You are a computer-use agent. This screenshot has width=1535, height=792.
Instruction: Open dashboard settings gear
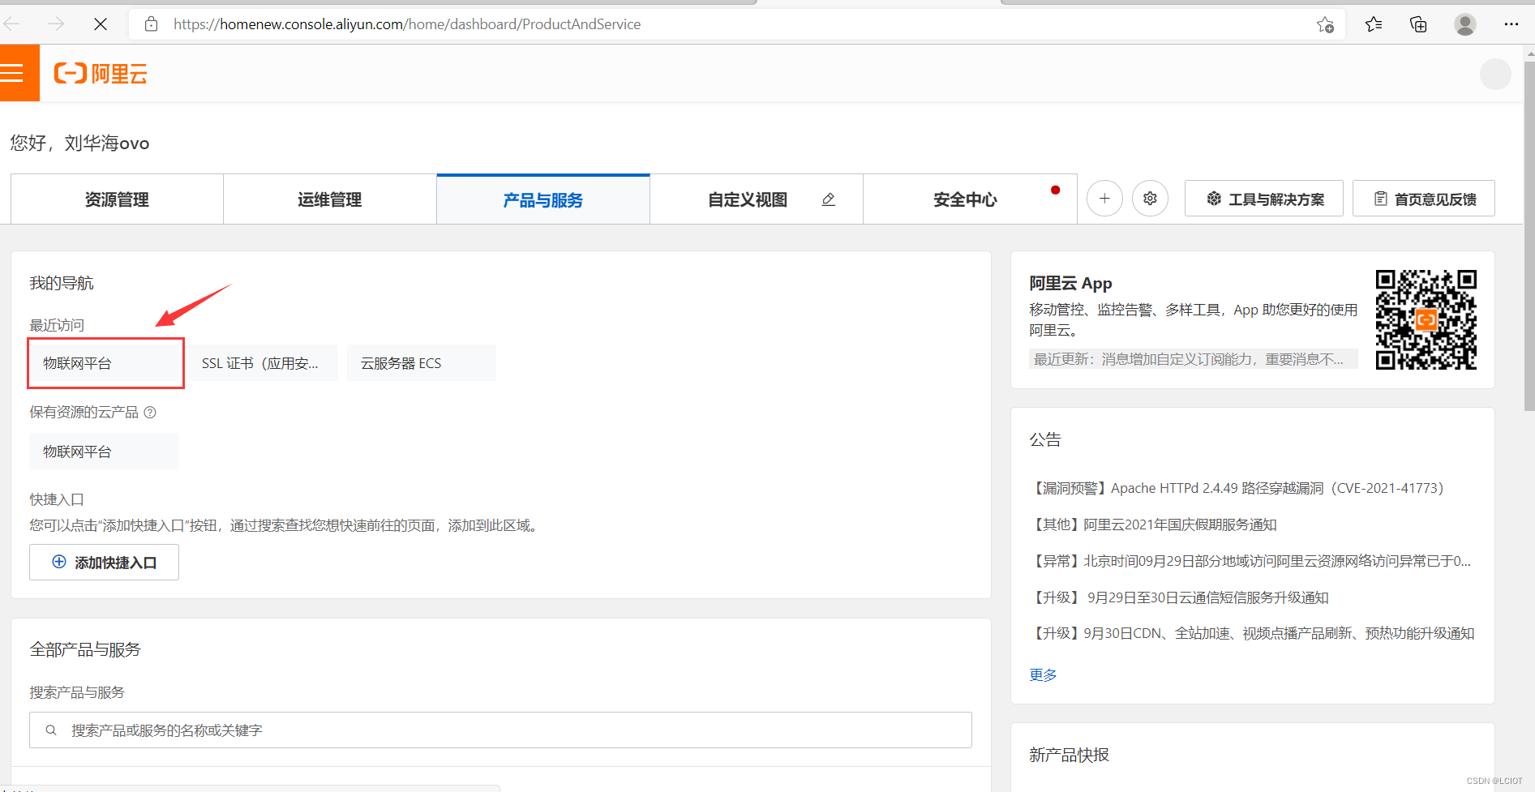tap(1150, 199)
